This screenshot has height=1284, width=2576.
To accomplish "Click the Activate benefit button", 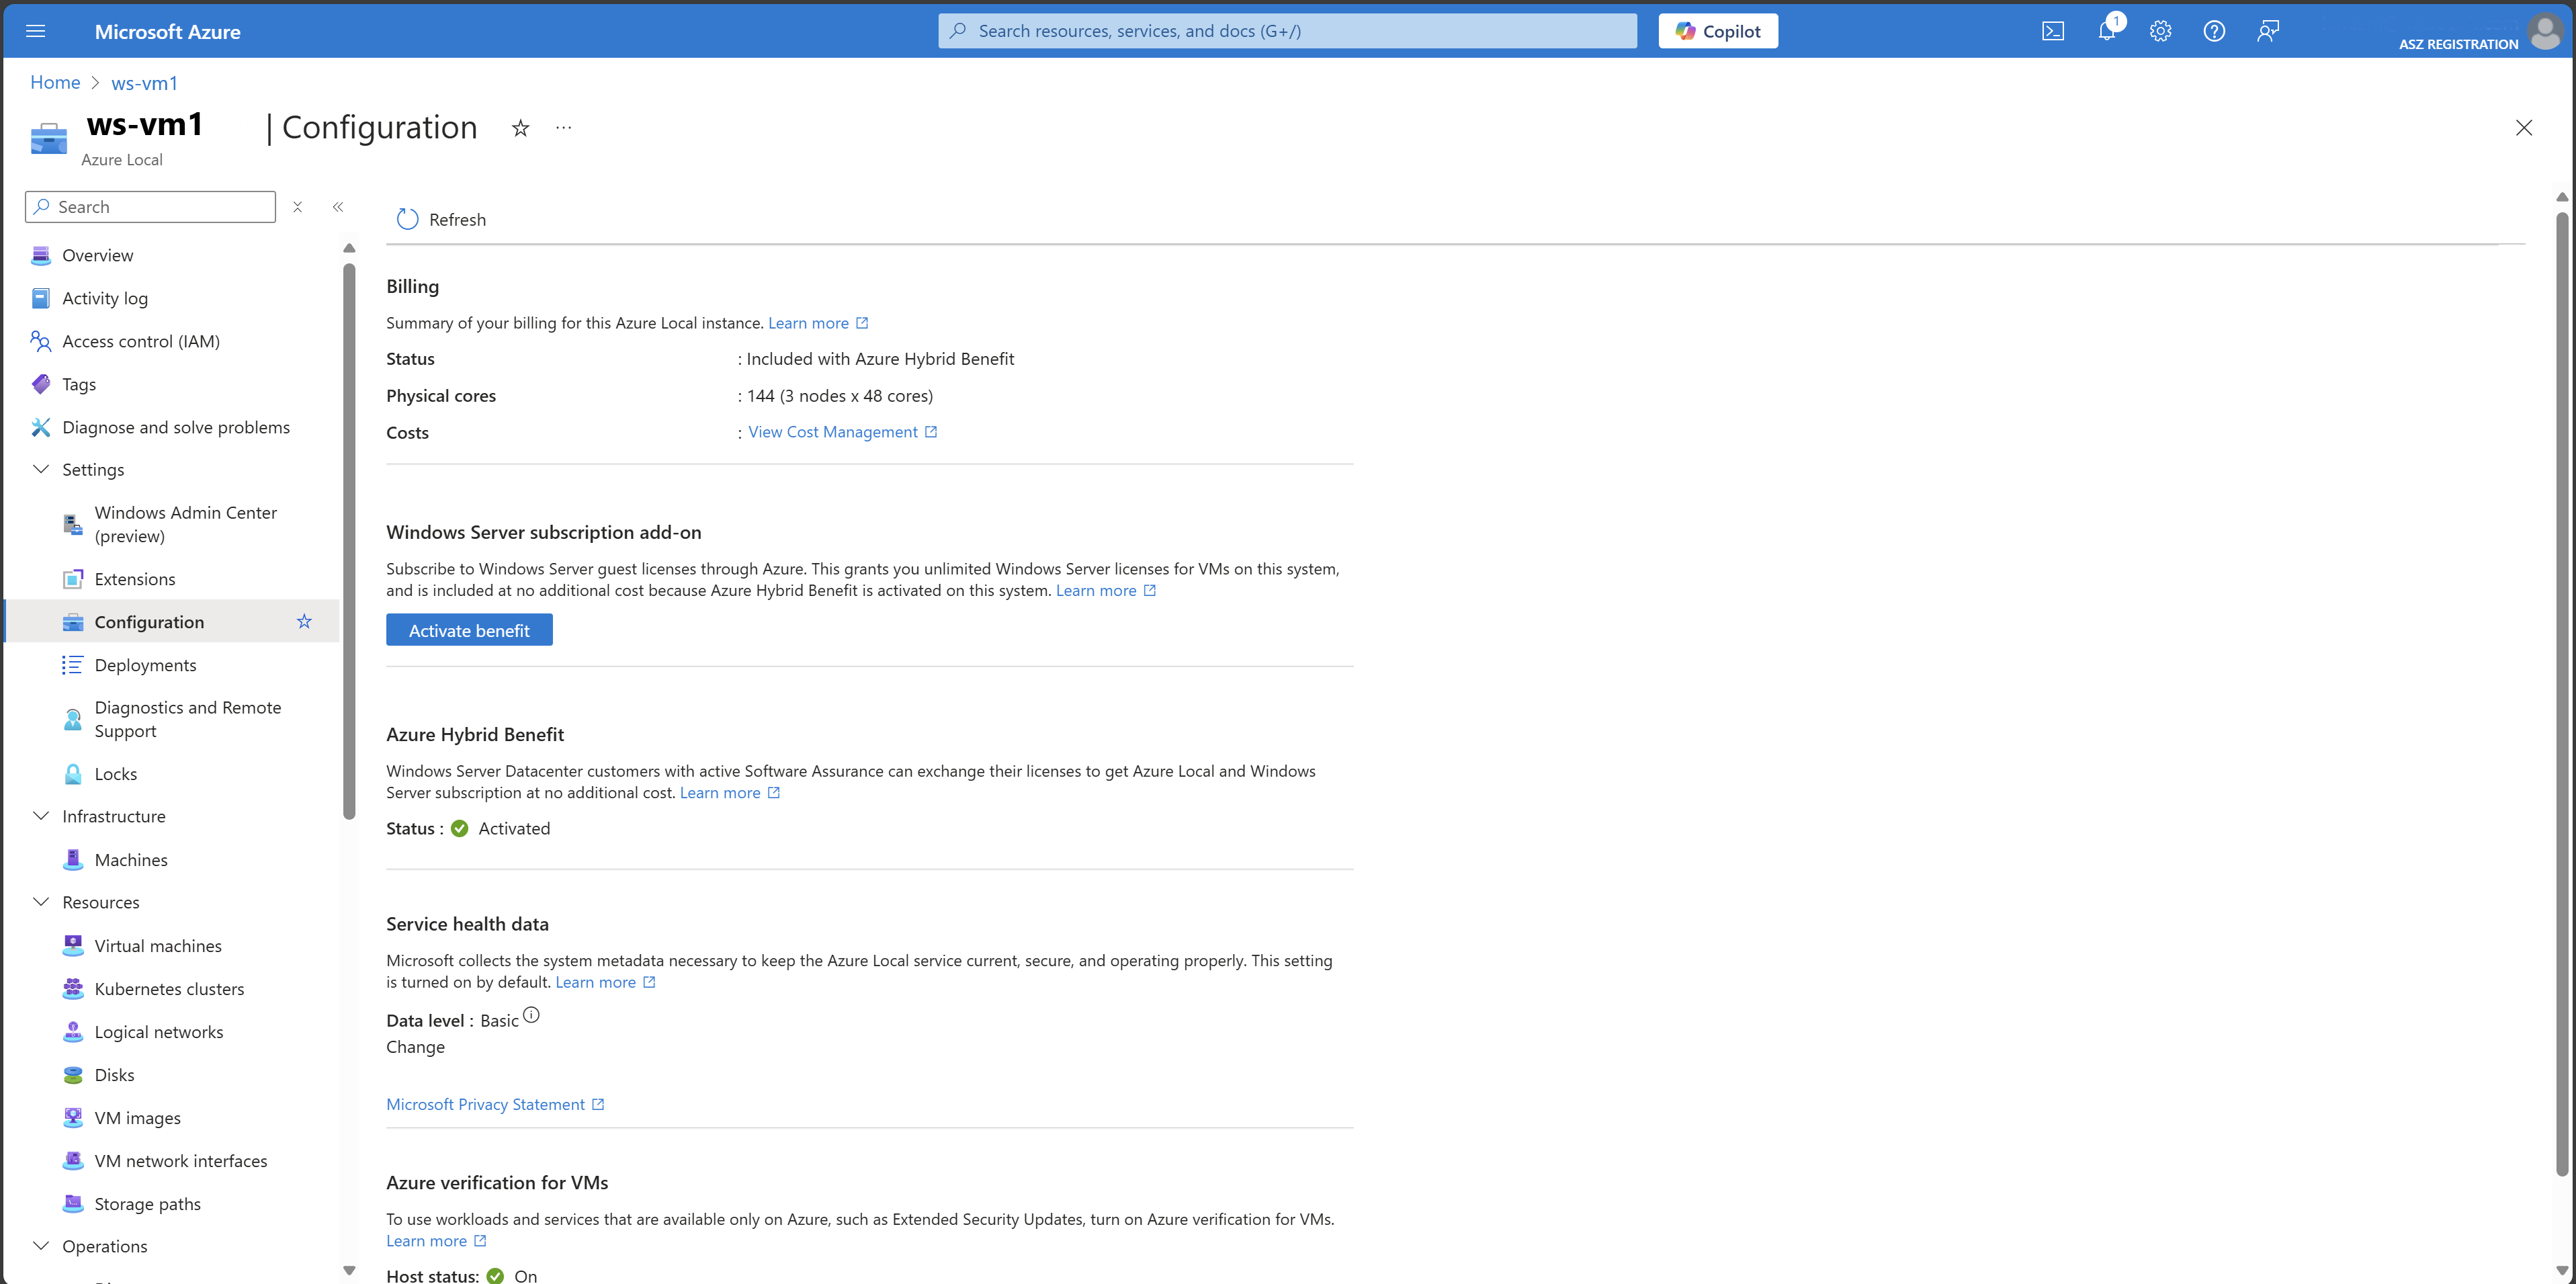I will click(x=469, y=630).
